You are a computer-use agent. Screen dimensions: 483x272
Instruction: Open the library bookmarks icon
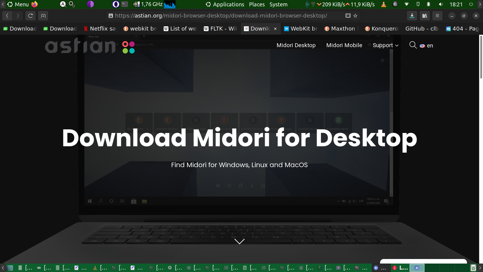click(x=425, y=16)
